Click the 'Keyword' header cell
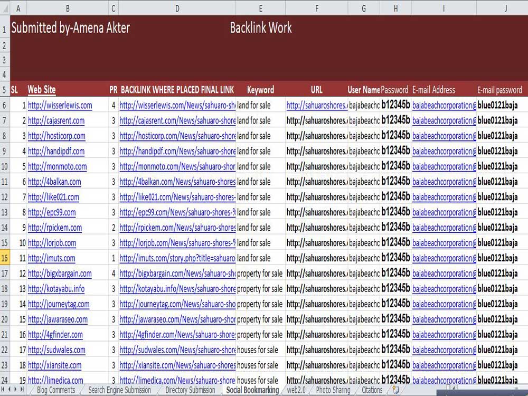 pos(260,90)
